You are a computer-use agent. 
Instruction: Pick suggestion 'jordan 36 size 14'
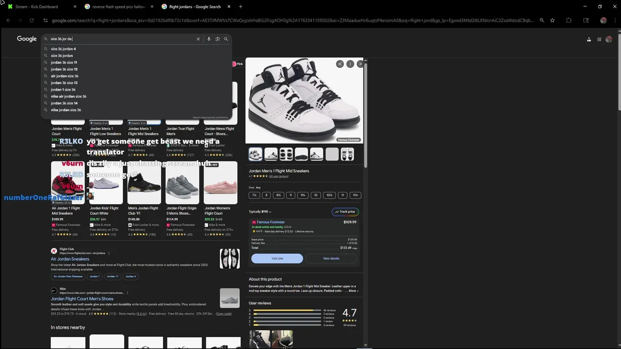tap(137, 103)
